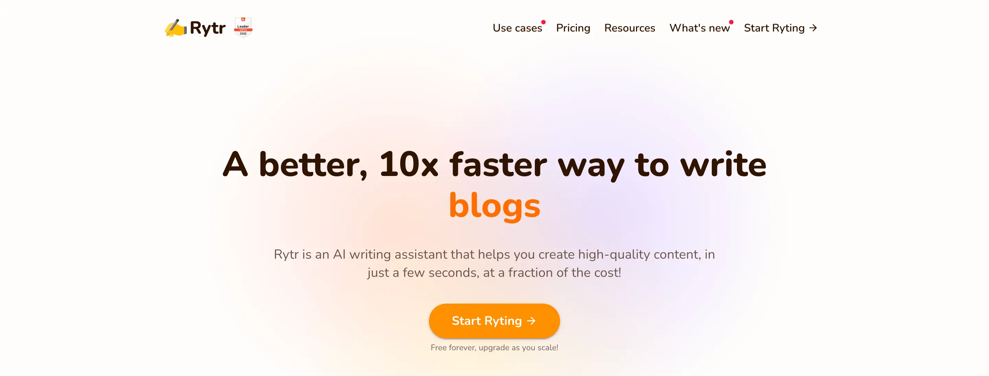Expand the Resources dropdown
989x376 pixels.
(x=629, y=28)
